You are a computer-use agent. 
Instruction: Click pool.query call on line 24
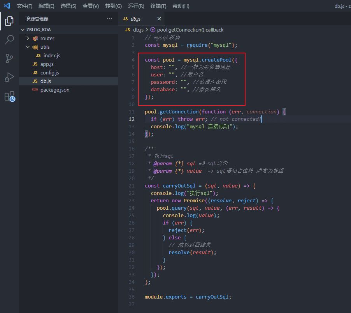point(172,208)
